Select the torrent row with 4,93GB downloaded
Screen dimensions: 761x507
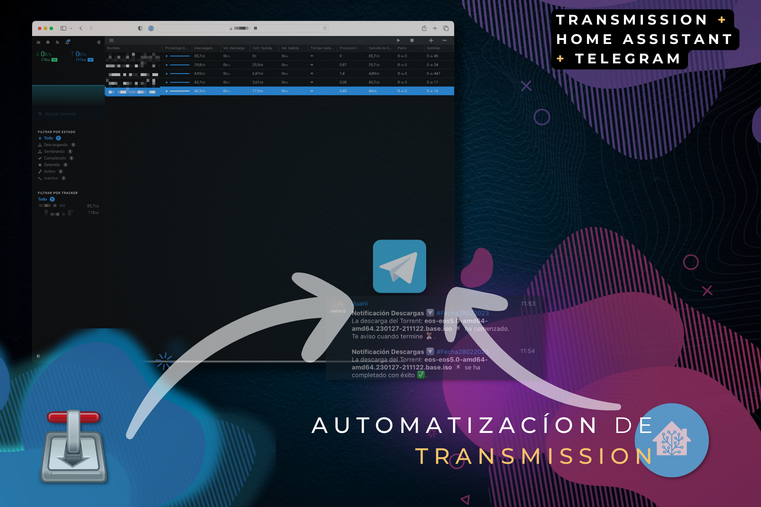tap(279, 74)
